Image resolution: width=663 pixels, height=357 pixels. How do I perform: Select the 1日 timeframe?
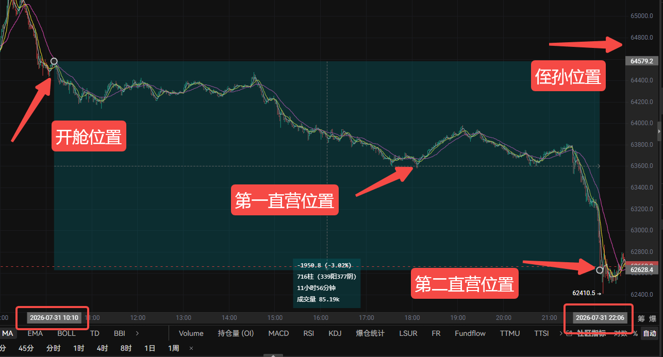(x=150, y=348)
